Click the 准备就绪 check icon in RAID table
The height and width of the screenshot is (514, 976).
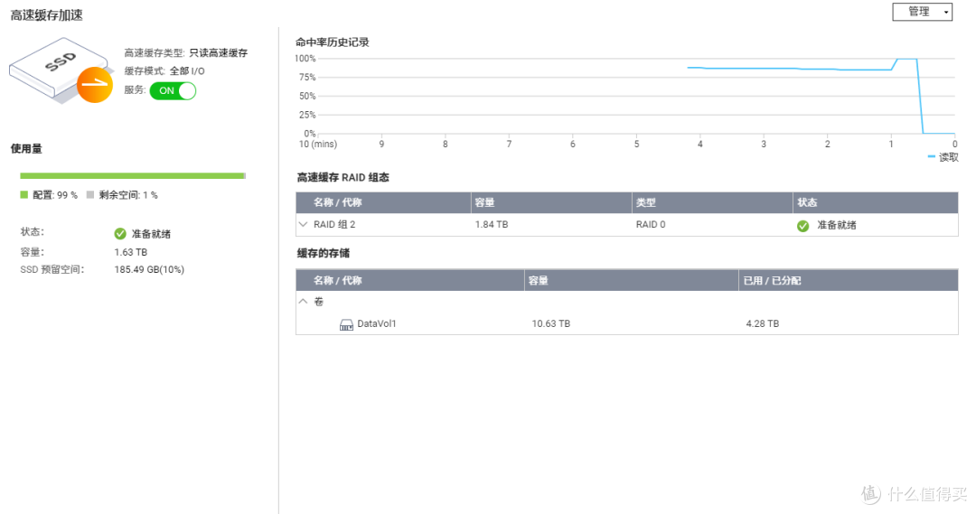click(x=803, y=225)
